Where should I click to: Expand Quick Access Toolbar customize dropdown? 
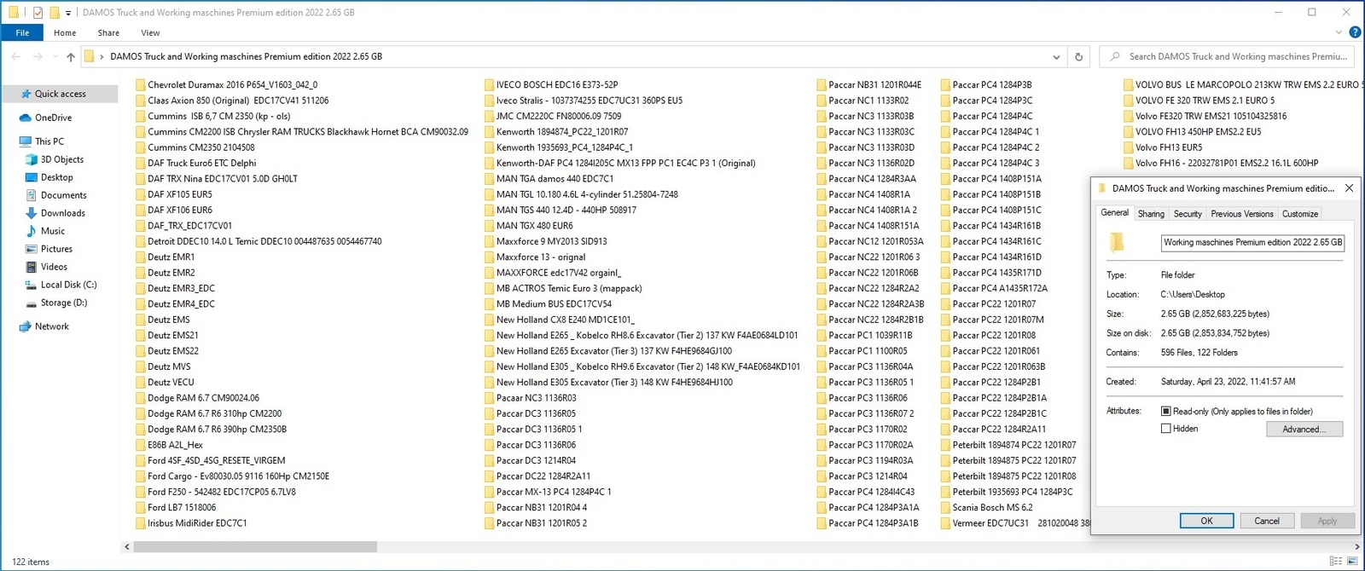click(x=68, y=13)
